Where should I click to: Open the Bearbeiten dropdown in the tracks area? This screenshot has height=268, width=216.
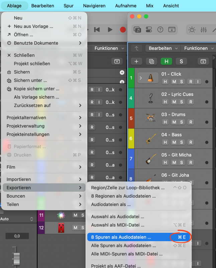click(x=163, y=48)
